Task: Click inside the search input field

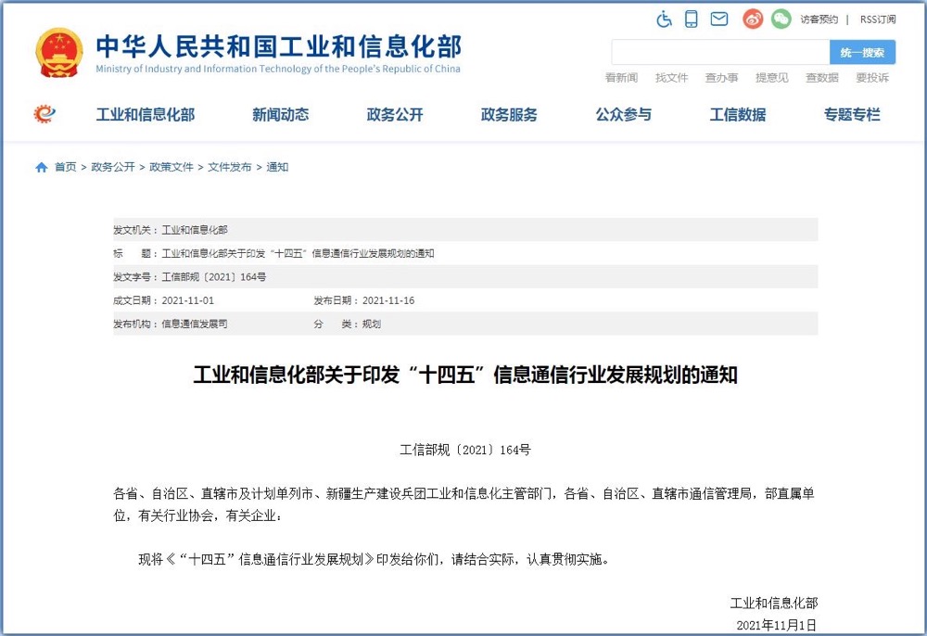Action: [x=719, y=53]
